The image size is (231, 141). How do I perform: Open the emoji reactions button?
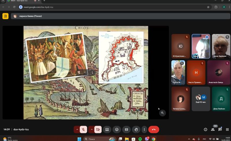click(117, 129)
